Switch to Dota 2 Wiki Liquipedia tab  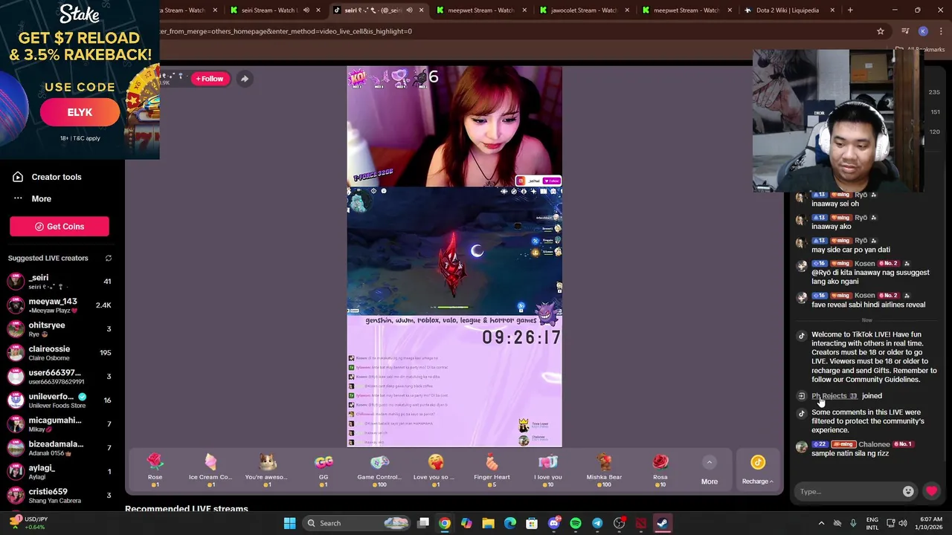click(x=788, y=10)
